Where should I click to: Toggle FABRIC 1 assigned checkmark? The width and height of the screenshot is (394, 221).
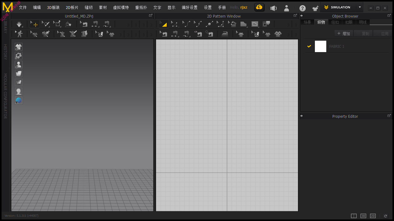click(309, 46)
